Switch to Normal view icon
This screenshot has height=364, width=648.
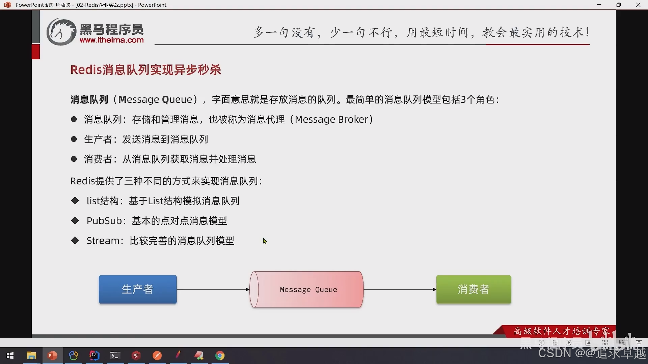click(x=588, y=343)
